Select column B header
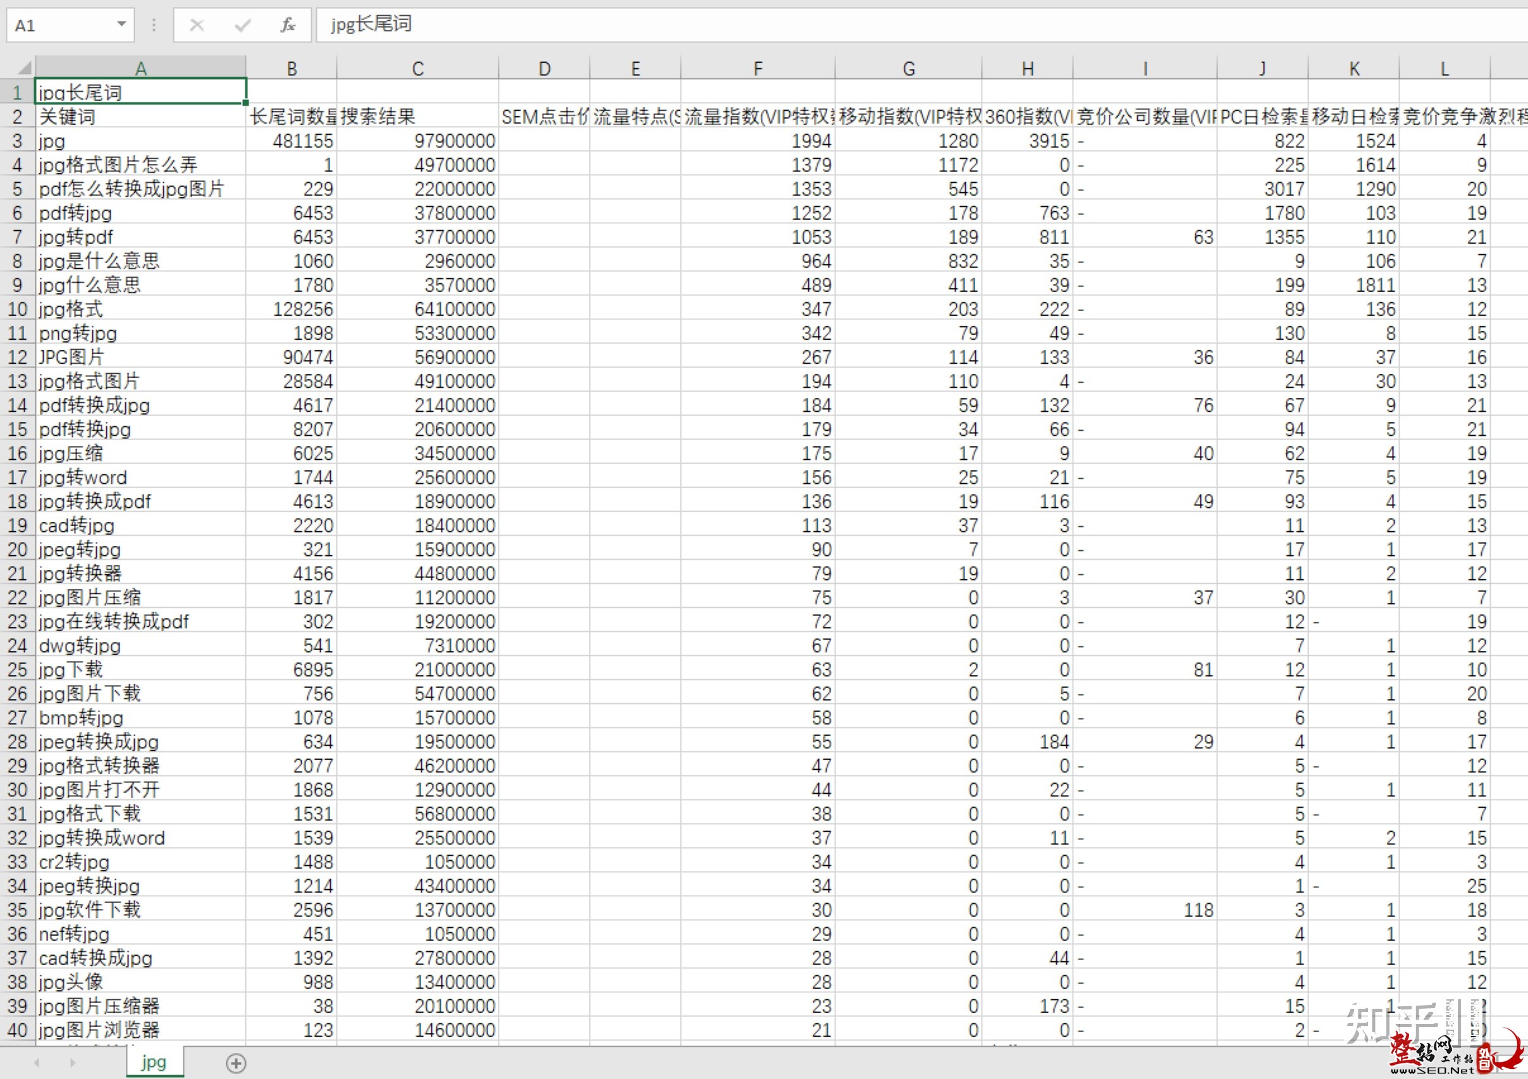The width and height of the screenshot is (1528, 1079). click(292, 68)
